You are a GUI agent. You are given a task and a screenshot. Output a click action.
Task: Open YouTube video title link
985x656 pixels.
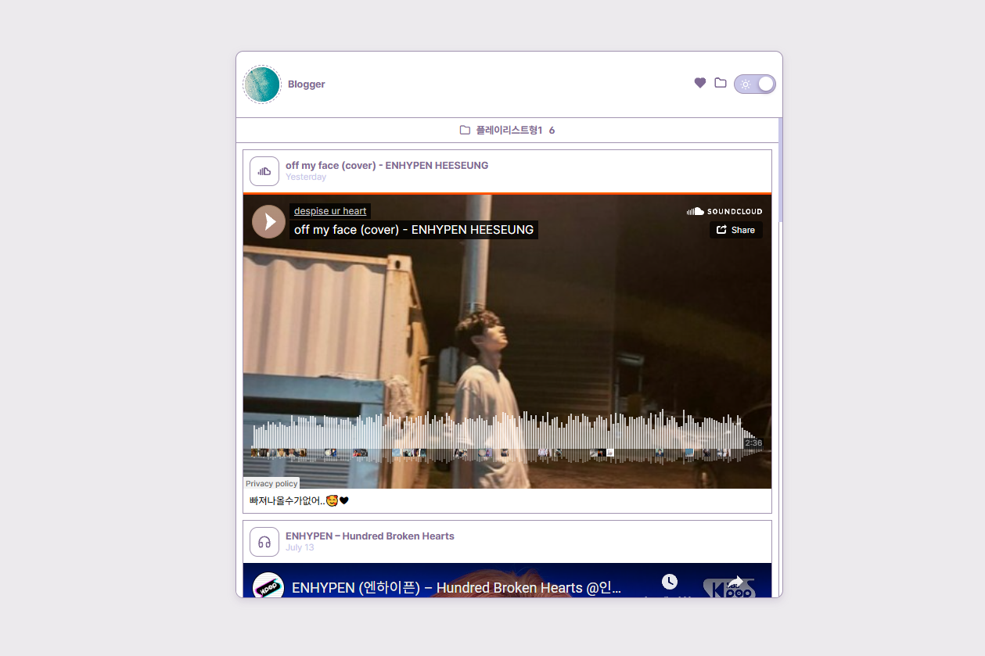coord(456,588)
